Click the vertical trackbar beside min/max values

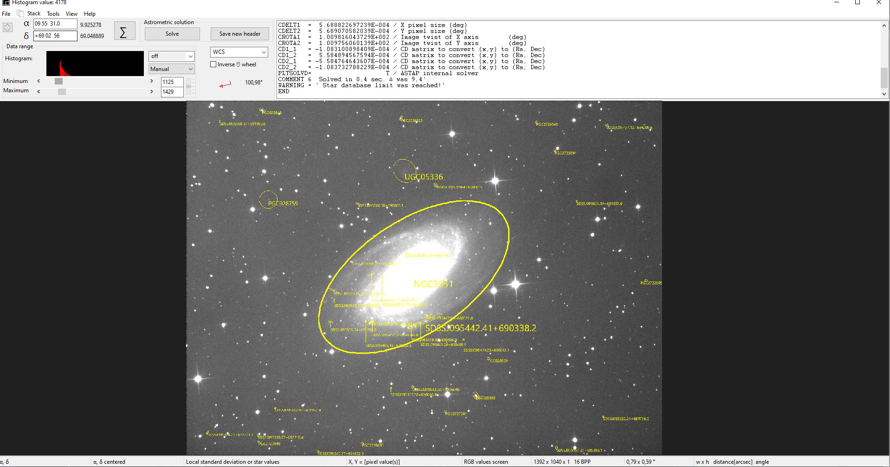[189, 87]
